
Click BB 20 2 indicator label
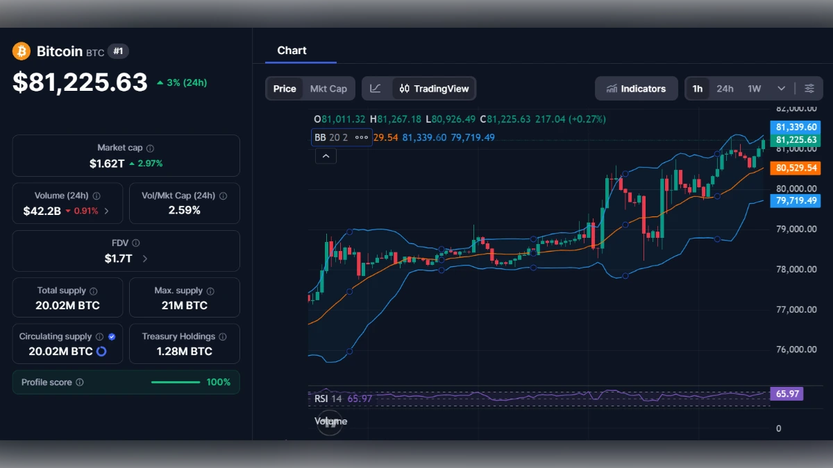coord(331,137)
